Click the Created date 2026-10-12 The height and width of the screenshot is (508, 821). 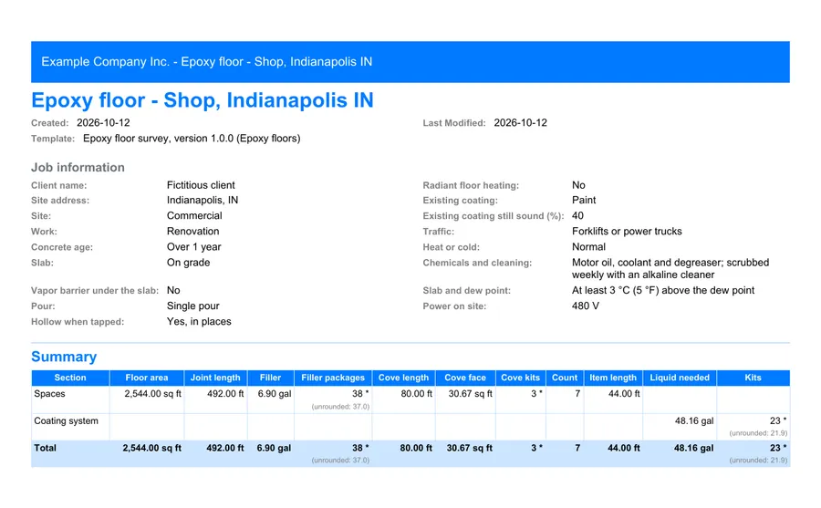tap(103, 122)
